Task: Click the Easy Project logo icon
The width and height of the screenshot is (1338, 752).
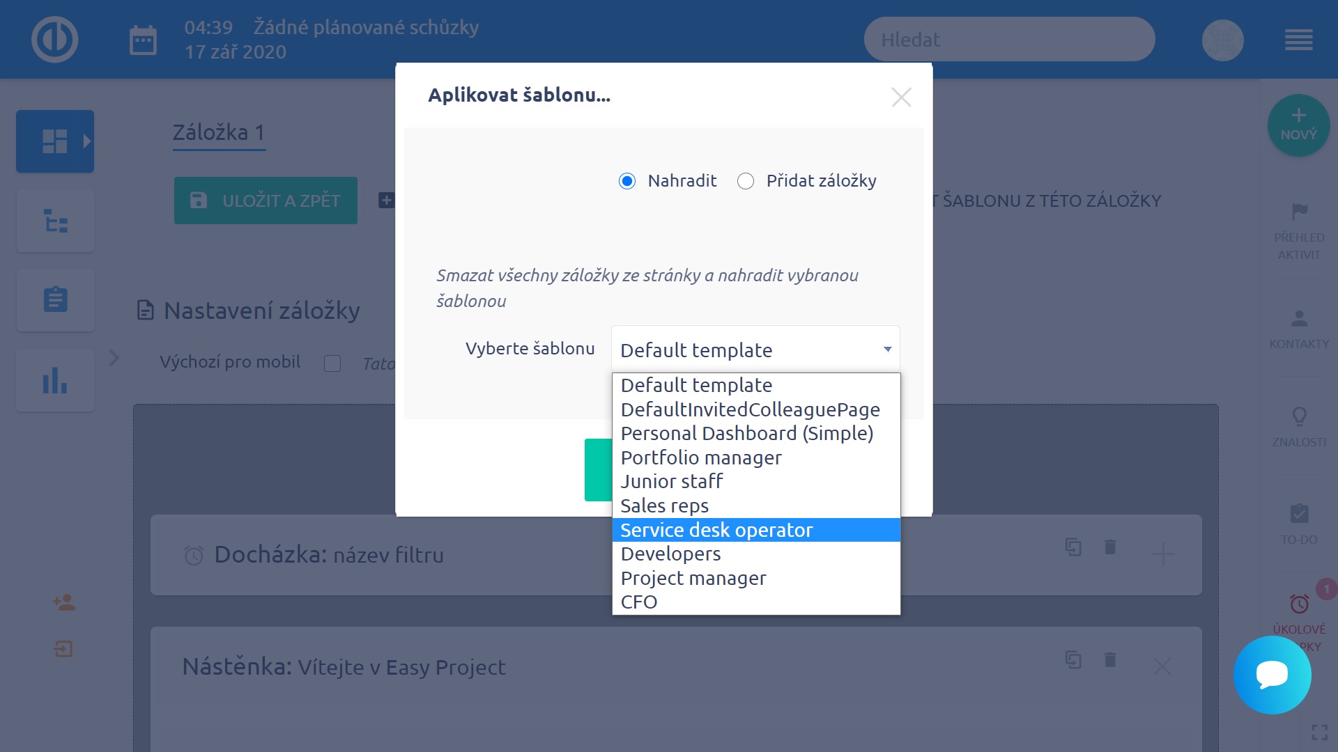Action: coord(54,40)
